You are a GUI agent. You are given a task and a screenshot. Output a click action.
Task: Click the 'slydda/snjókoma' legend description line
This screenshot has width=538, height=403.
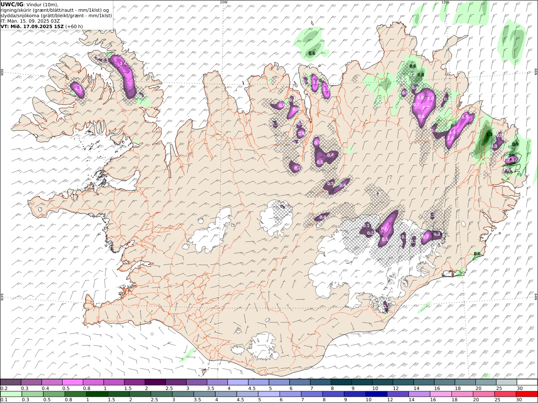56,16
